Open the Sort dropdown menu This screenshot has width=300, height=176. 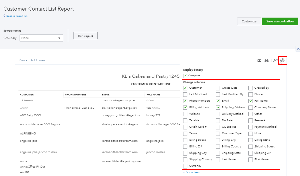click(23, 60)
